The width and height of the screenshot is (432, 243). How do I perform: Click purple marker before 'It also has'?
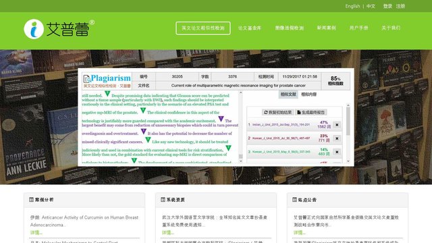(144, 132)
